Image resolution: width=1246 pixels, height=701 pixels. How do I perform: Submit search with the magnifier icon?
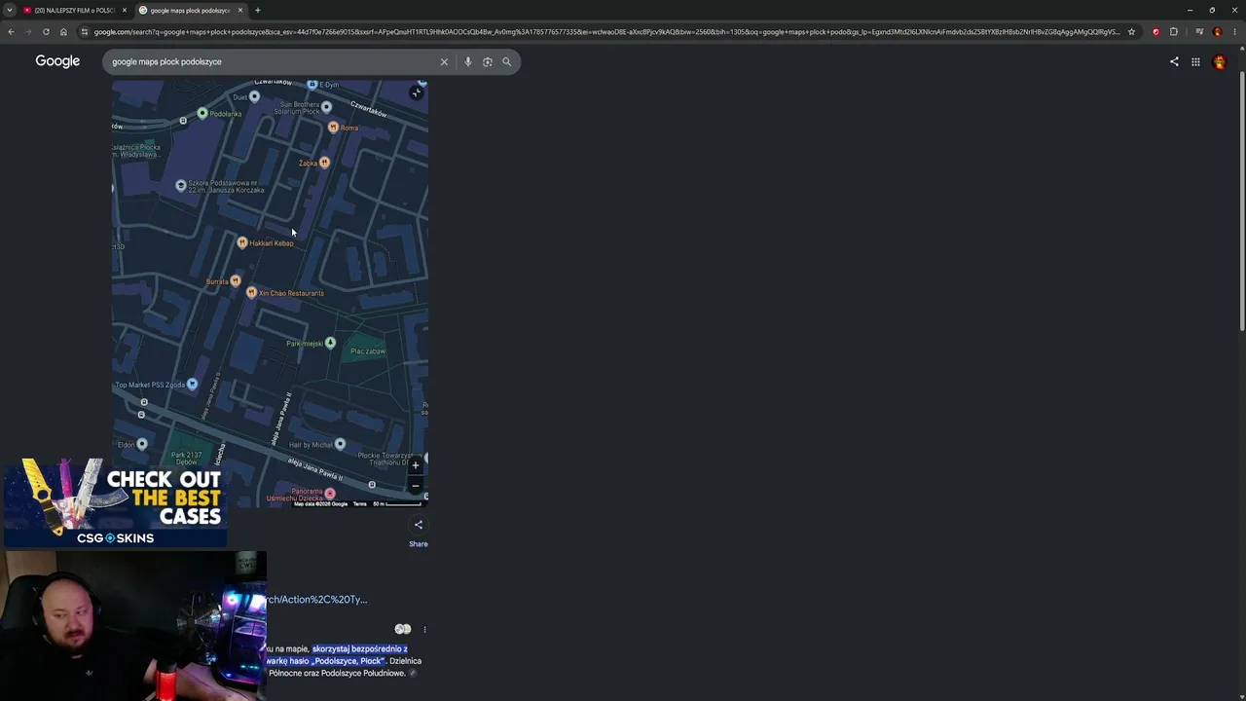pyautogui.click(x=506, y=61)
